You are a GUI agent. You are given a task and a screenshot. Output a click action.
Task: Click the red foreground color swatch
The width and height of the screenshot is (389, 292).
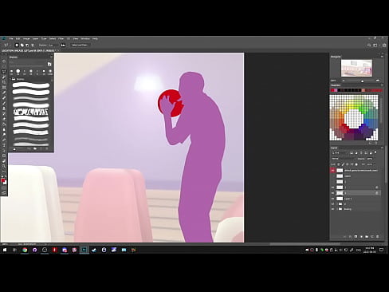click(3, 181)
